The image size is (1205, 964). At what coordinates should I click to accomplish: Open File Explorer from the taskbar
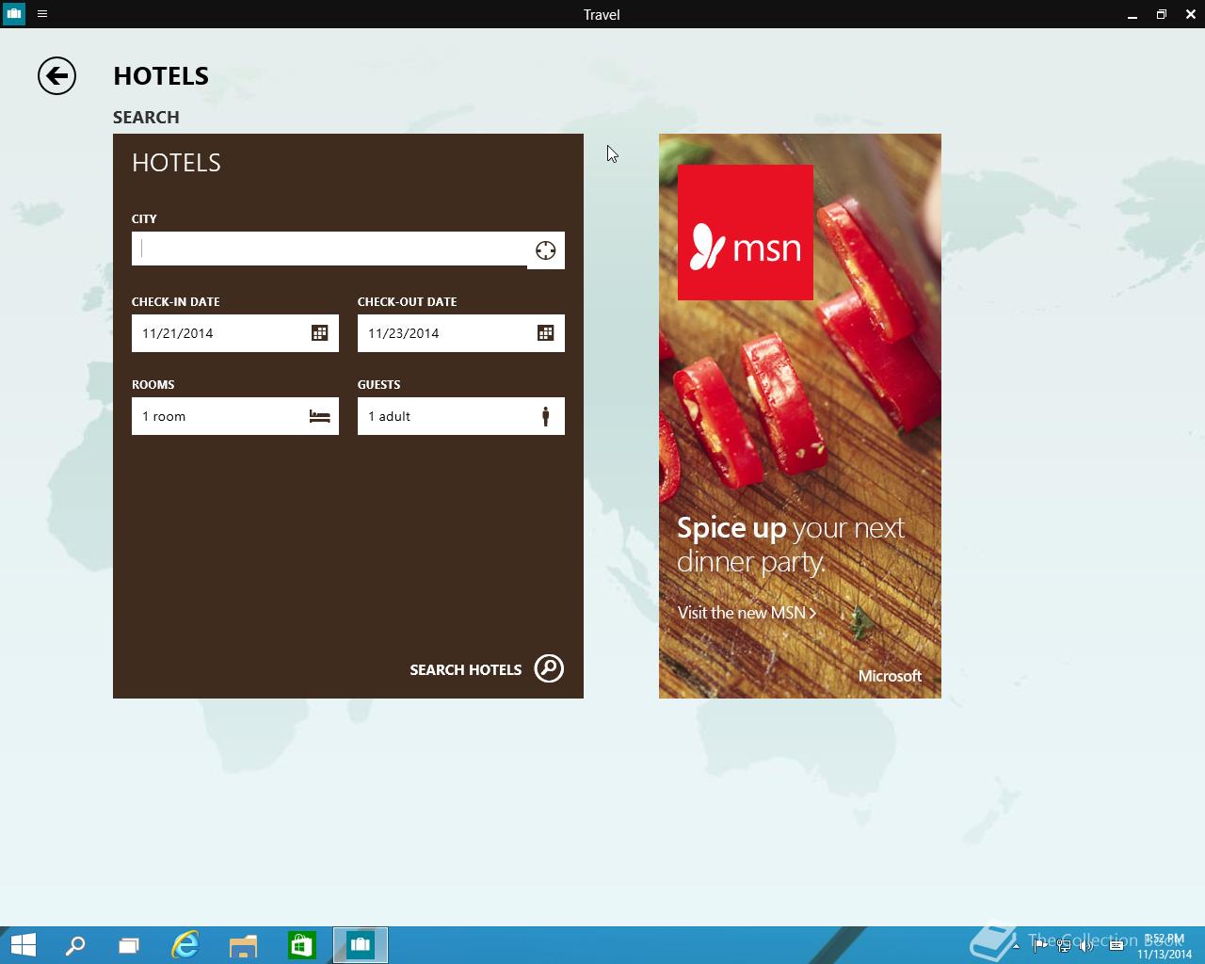244,945
